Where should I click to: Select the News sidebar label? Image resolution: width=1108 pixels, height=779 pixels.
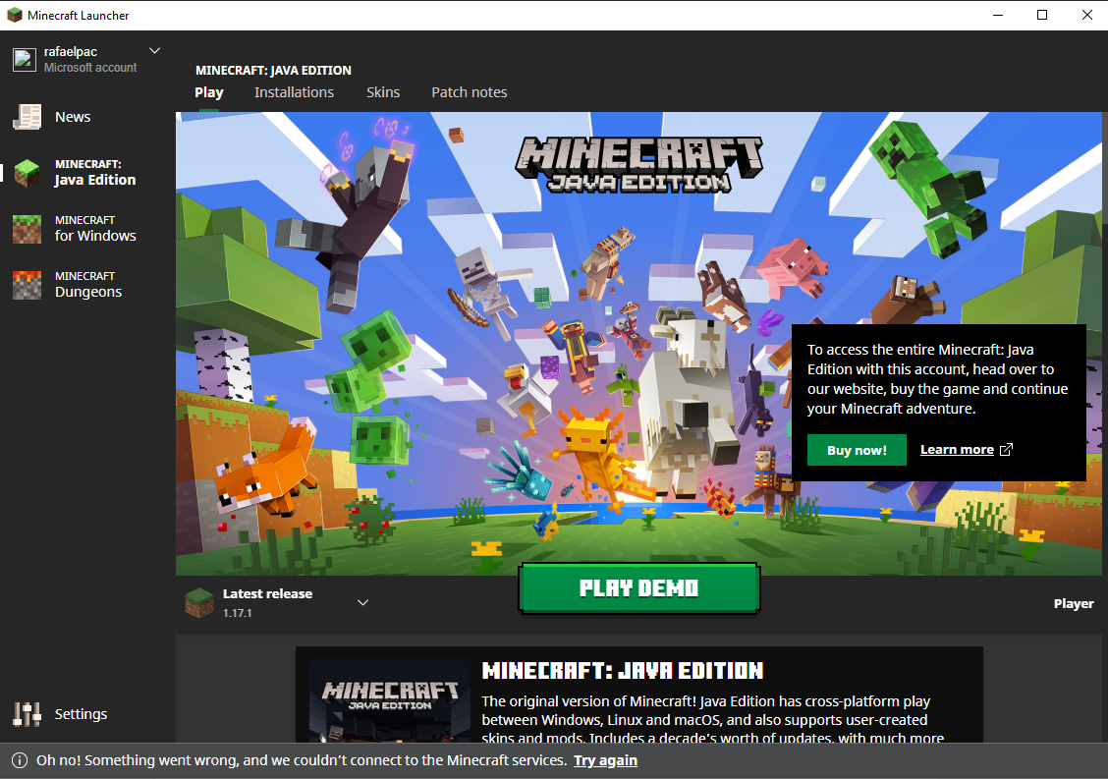click(73, 117)
